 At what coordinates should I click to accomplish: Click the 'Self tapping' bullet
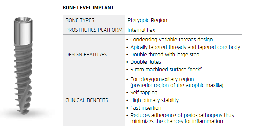pos(144,93)
